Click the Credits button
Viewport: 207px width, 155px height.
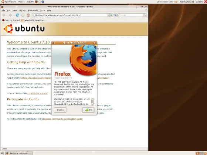(60, 110)
